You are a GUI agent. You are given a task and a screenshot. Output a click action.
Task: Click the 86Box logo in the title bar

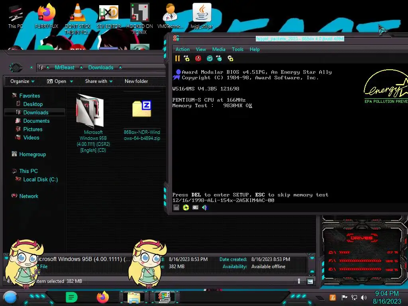(176, 39)
